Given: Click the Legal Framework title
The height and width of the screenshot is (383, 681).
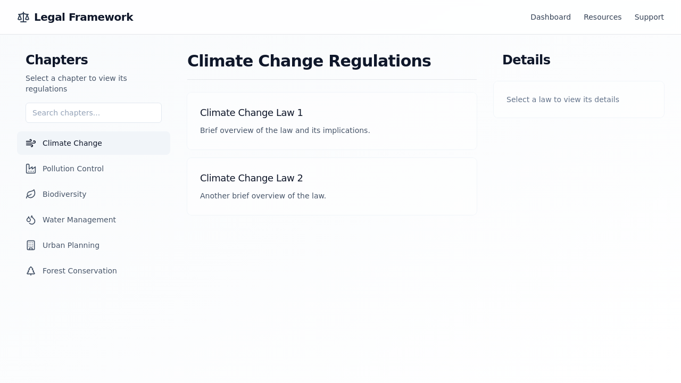Looking at the screenshot, I should [84, 17].
